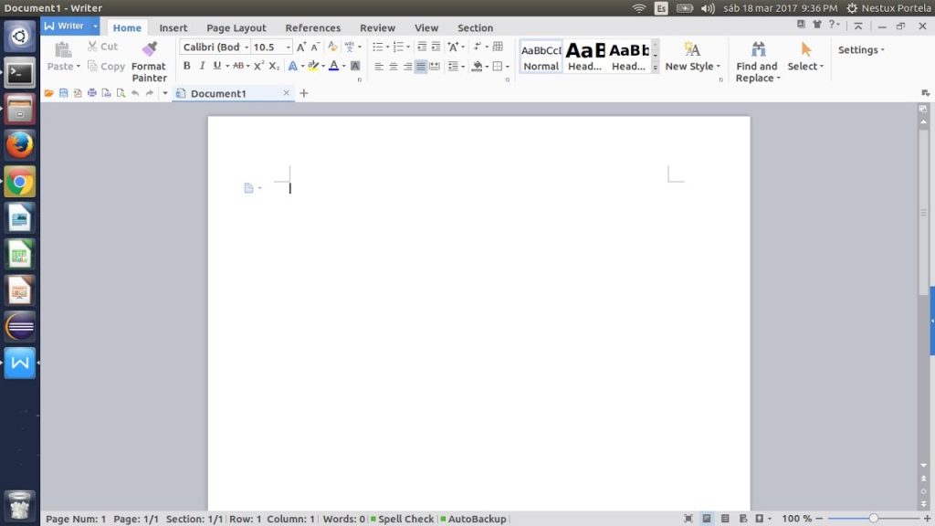Viewport: 935px width, 526px height.
Task: Open the font size dropdown
Action: 286,47
